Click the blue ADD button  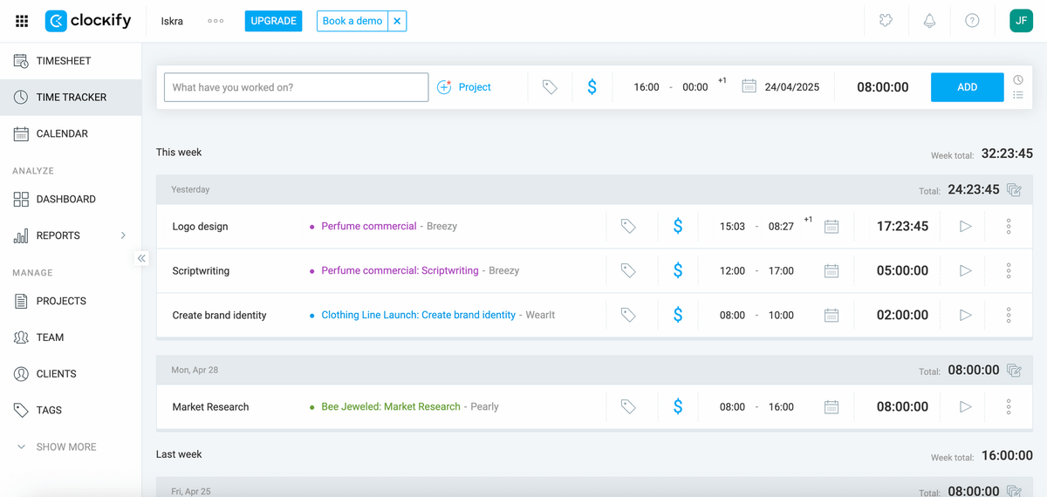(967, 87)
